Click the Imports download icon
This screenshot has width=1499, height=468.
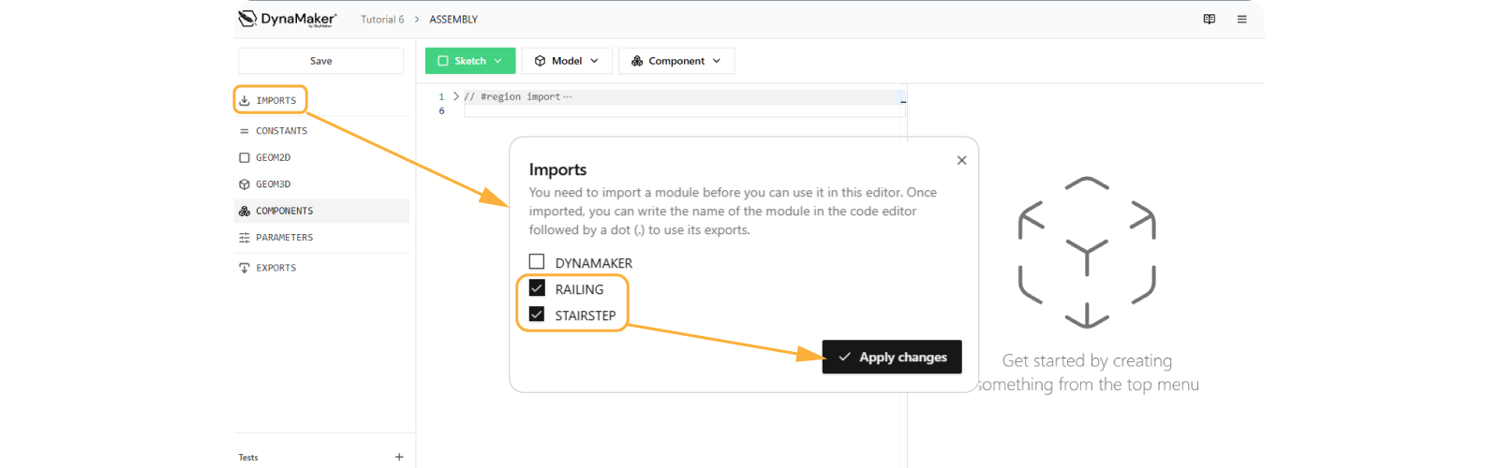click(x=245, y=100)
